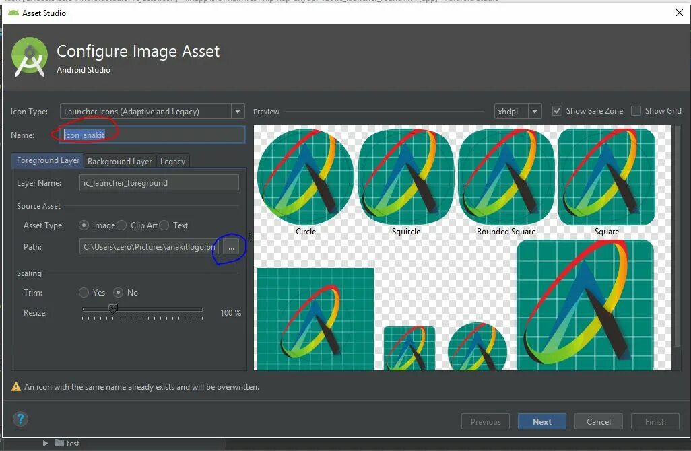Click the Next button
Viewport: 691px width, 451px height.
(542, 421)
